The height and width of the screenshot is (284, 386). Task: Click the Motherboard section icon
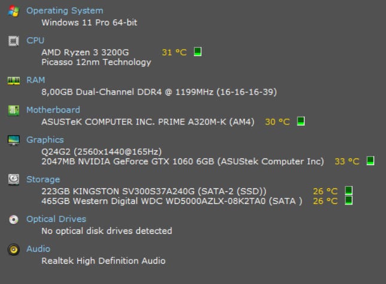point(14,110)
